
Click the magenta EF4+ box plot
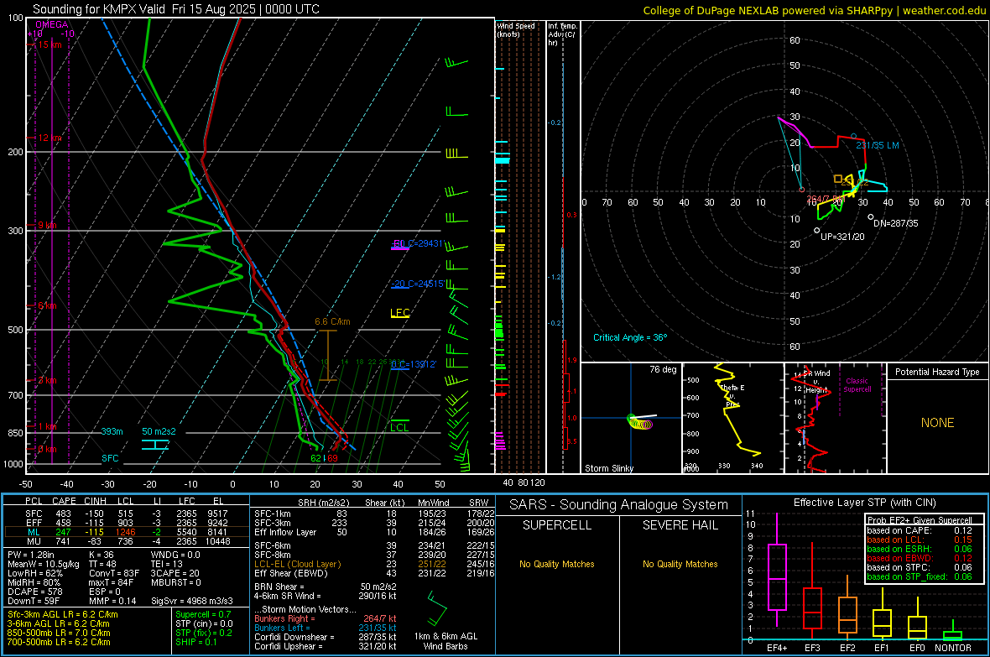(777, 570)
